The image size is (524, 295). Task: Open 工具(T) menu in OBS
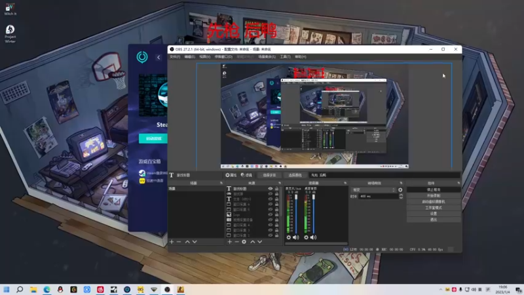pos(285,57)
